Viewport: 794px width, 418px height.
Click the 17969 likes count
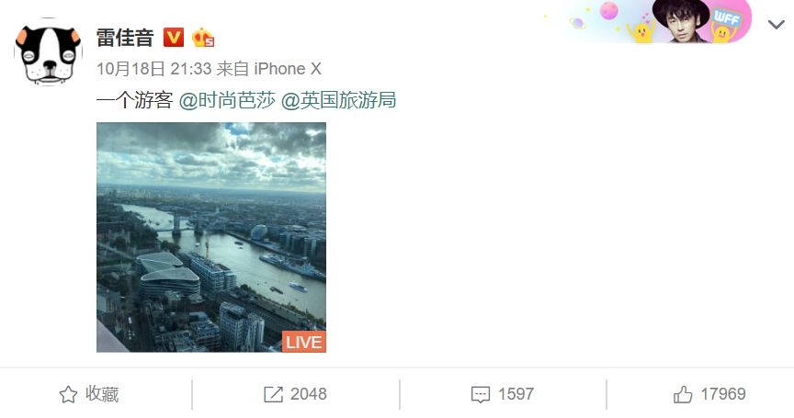point(723,394)
